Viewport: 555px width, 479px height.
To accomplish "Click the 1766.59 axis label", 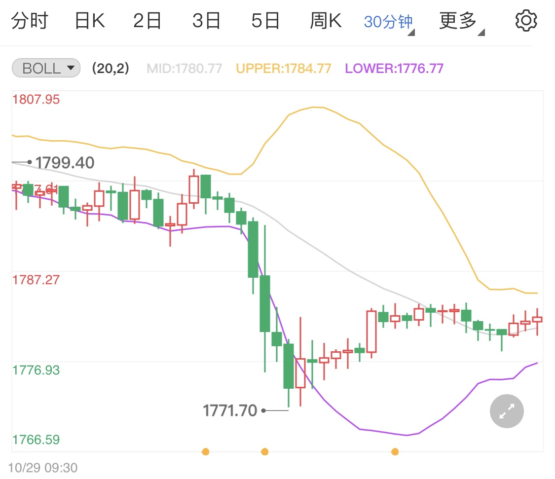I will tap(36, 440).
